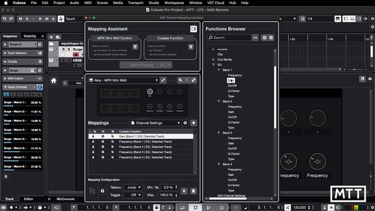Select Gain (Band 1 | EQ) mapping row

pos(141,137)
